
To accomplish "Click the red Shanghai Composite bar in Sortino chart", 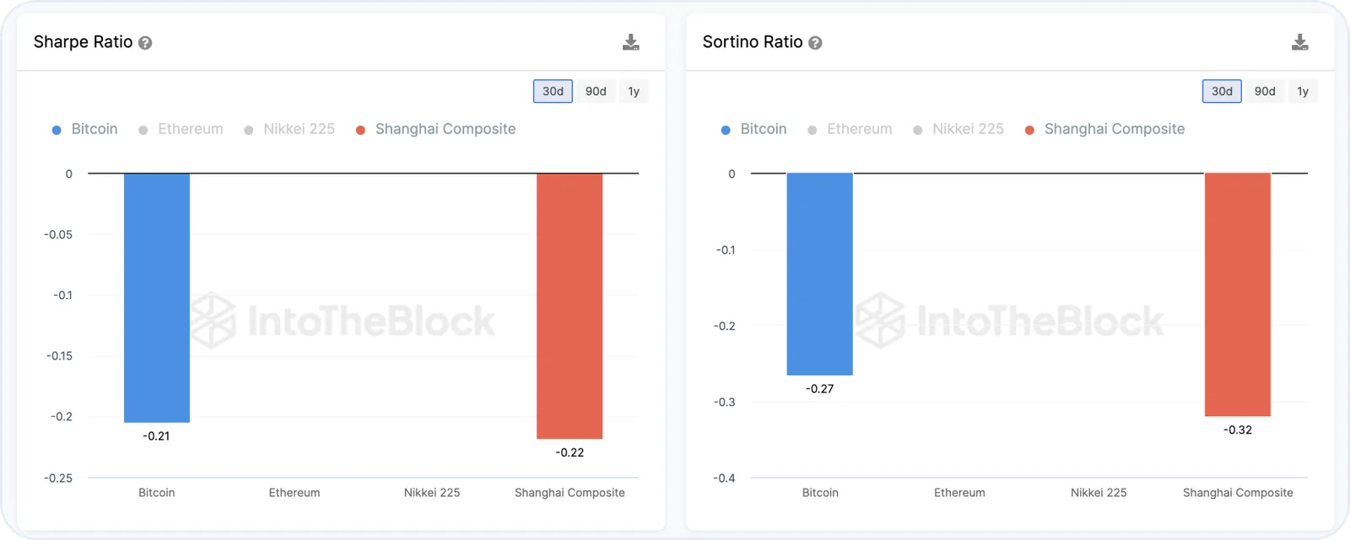I will coord(1238,295).
